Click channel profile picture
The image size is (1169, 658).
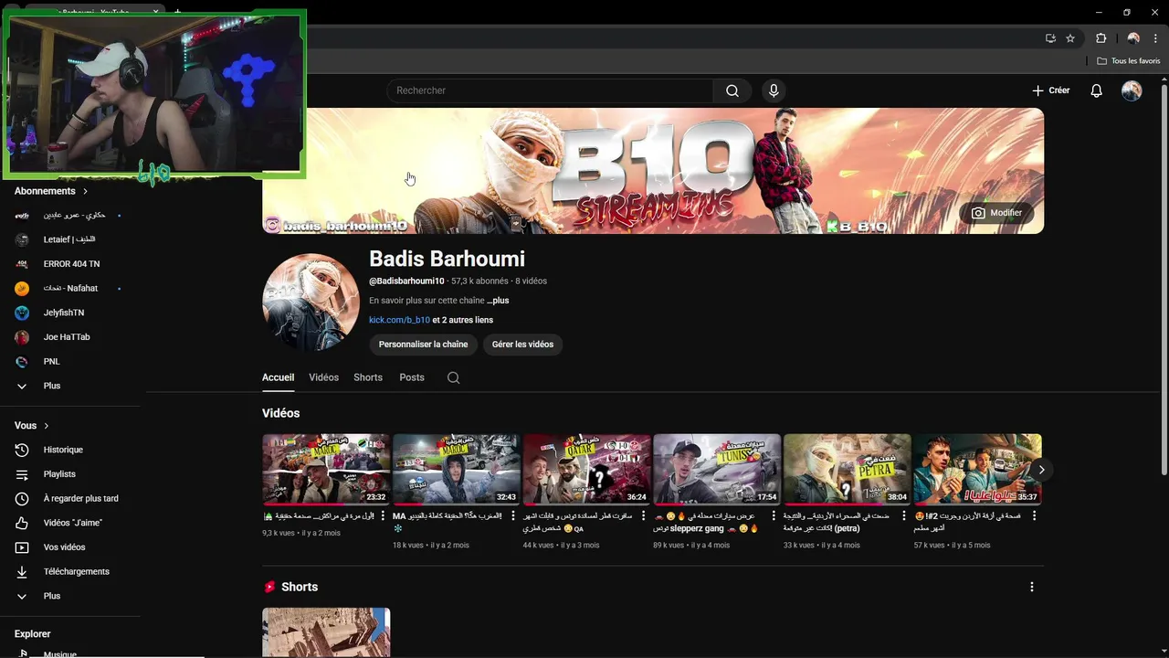coord(311,302)
